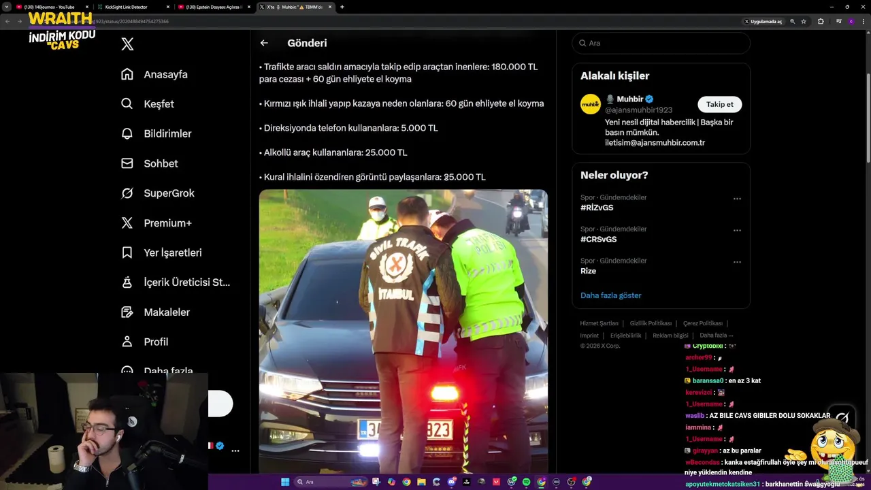Open Yer İşaretleri bookmarks
Viewport: 871px width, 490px height.
point(161,252)
